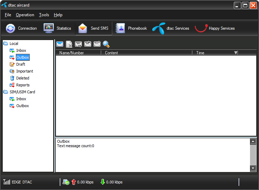
Task: Click the Search magnifier icon
Action: click(106, 44)
